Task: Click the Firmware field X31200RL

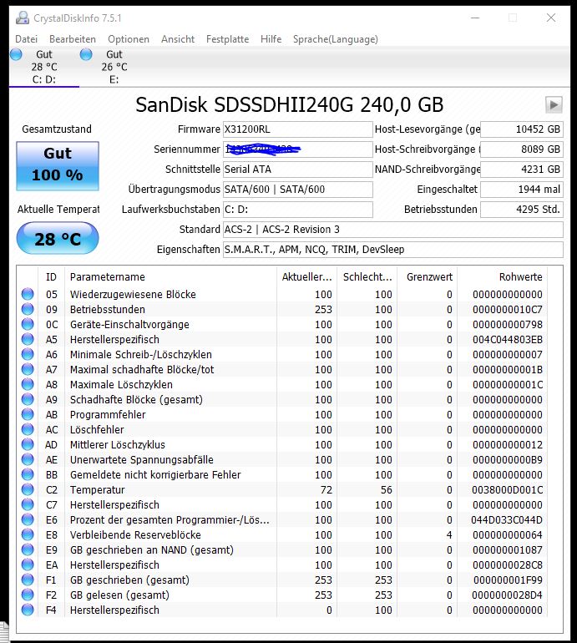Action: (298, 129)
